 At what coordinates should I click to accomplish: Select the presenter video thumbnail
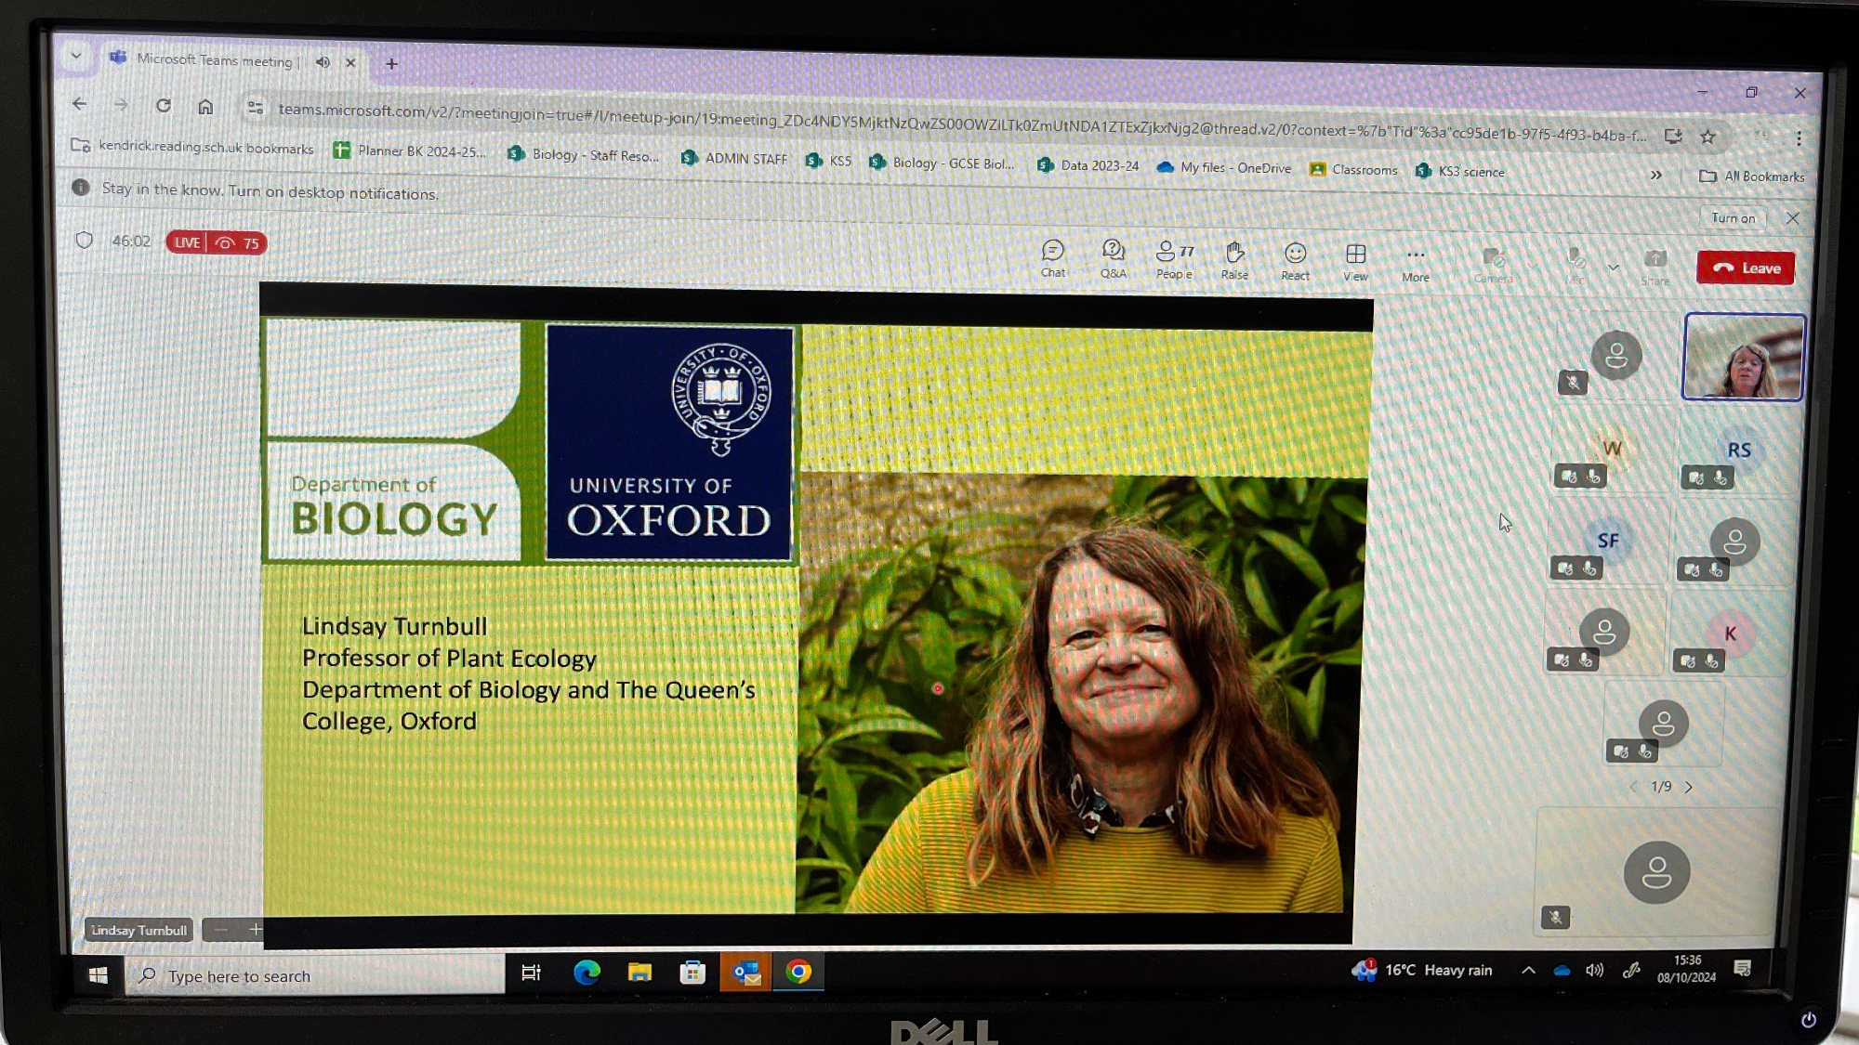[x=1744, y=358]
